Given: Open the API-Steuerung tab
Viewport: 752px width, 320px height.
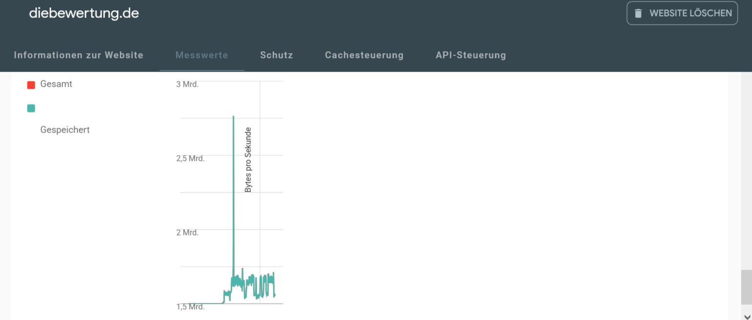Looking at the screenshot, I should pyautogui.click(x=470, y=55).
